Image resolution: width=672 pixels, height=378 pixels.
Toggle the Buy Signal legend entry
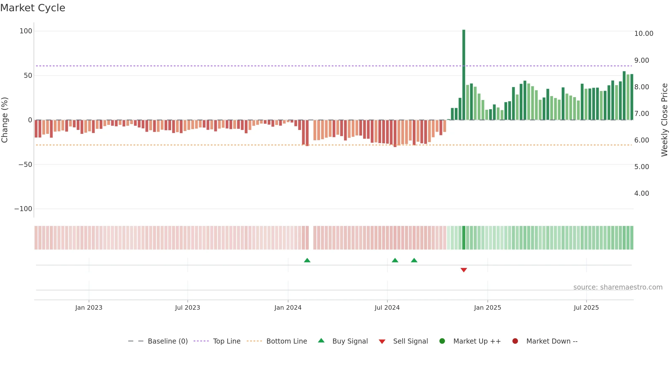tap(343, 341)
